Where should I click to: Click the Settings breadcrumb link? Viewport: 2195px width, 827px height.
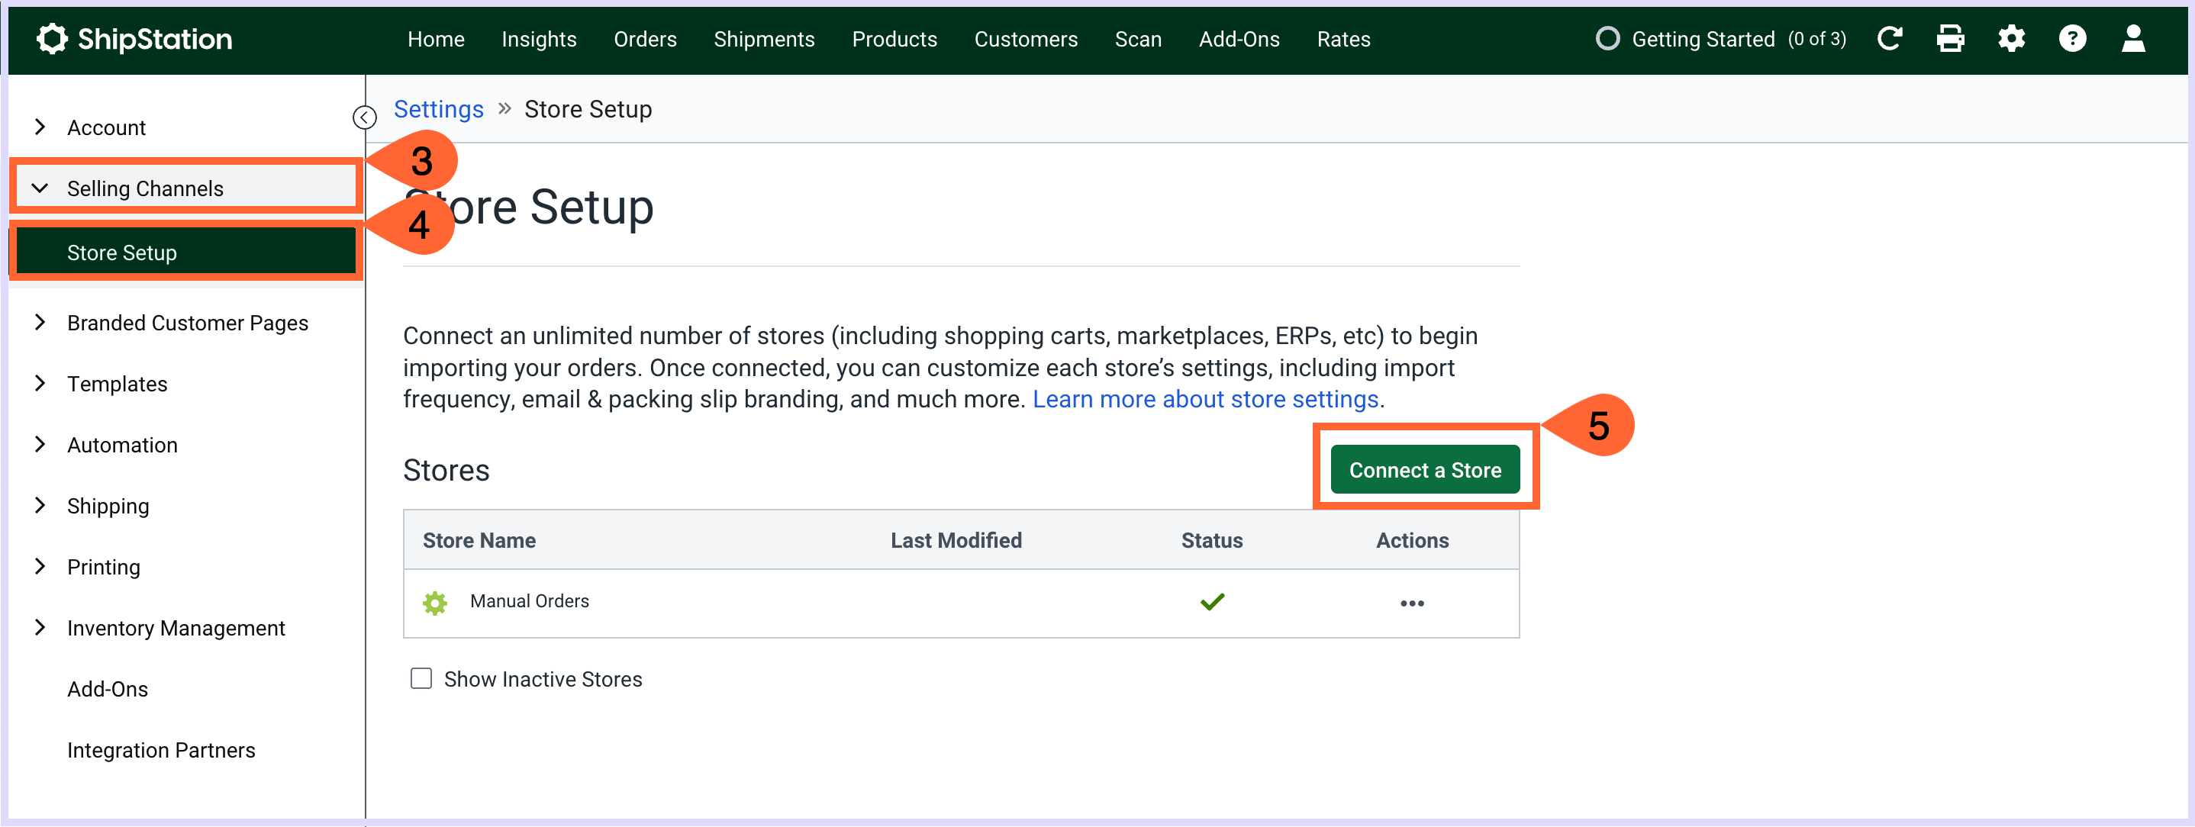click(x=438, y=109)
